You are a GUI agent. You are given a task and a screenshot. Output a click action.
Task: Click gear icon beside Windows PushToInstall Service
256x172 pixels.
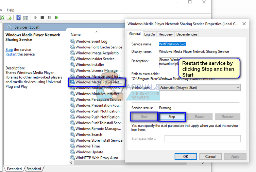pos(72,123)
